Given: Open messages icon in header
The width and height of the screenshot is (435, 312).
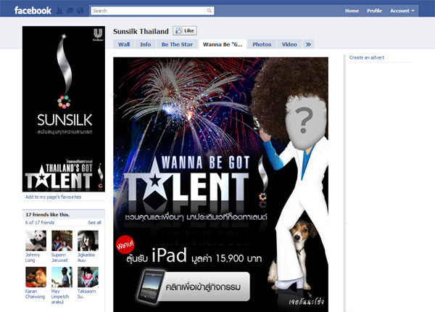Looking at the screenshot, I should click(70, 11).
